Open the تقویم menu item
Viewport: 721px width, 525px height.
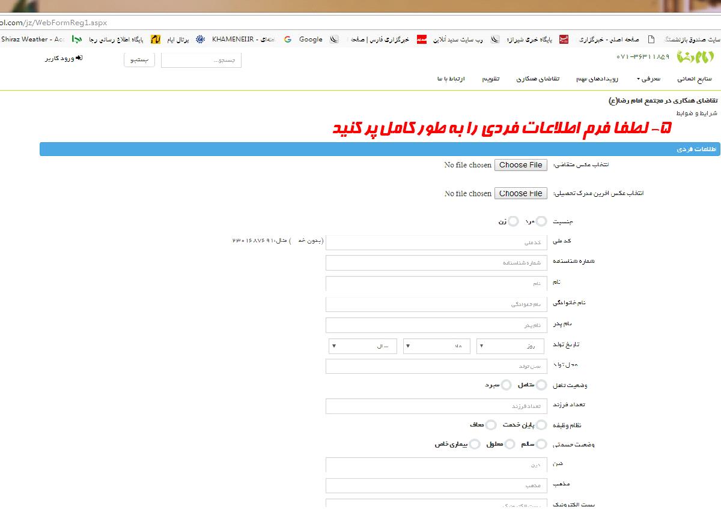490,79
